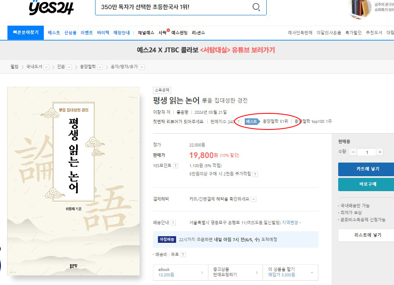The height and width of the screenshot is (285, 394).
Task: Open the 이달의사은품 link
Action: pos(329,33)
